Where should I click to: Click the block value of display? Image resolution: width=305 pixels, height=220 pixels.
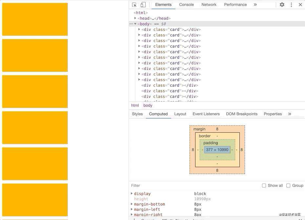(x=200, y=194)
